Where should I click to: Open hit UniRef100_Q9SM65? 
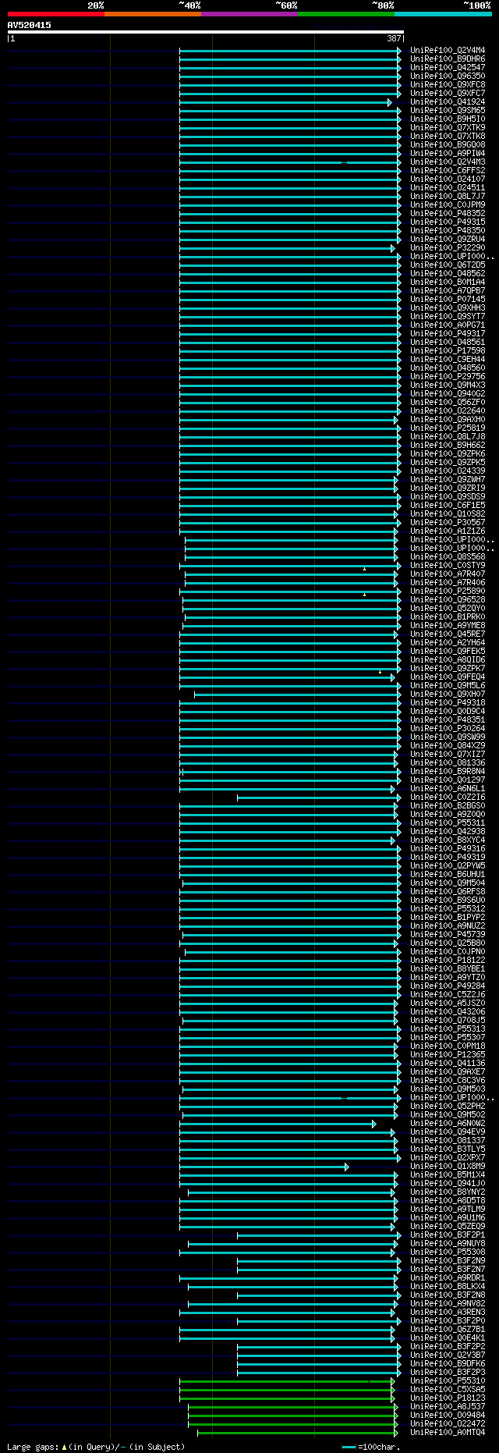448,110
